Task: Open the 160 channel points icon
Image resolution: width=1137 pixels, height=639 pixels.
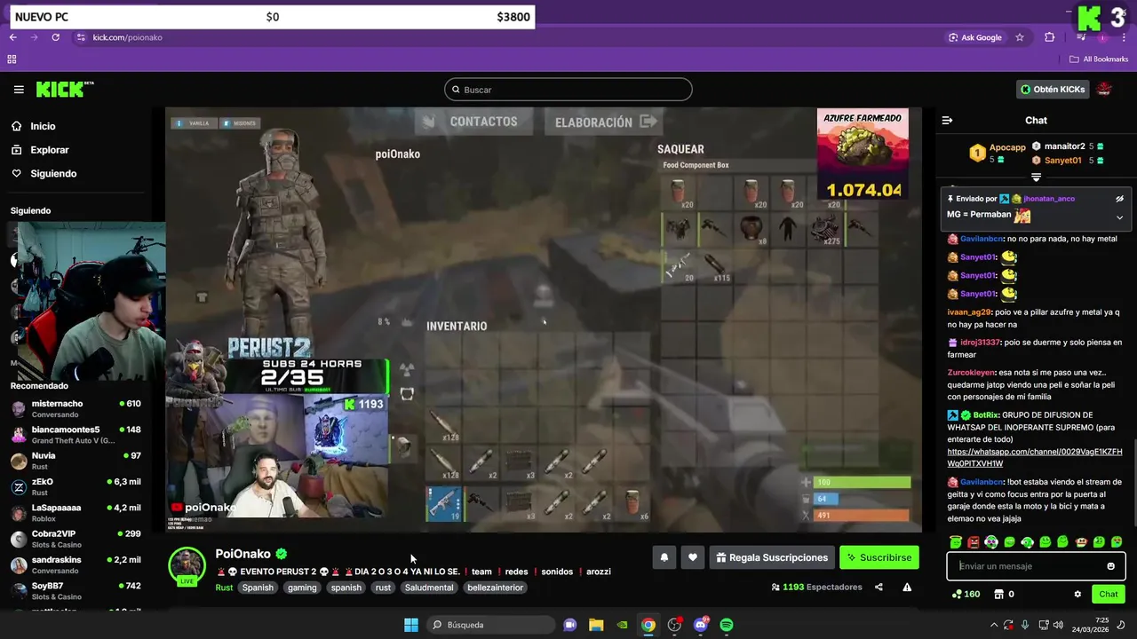Action: 957,594
